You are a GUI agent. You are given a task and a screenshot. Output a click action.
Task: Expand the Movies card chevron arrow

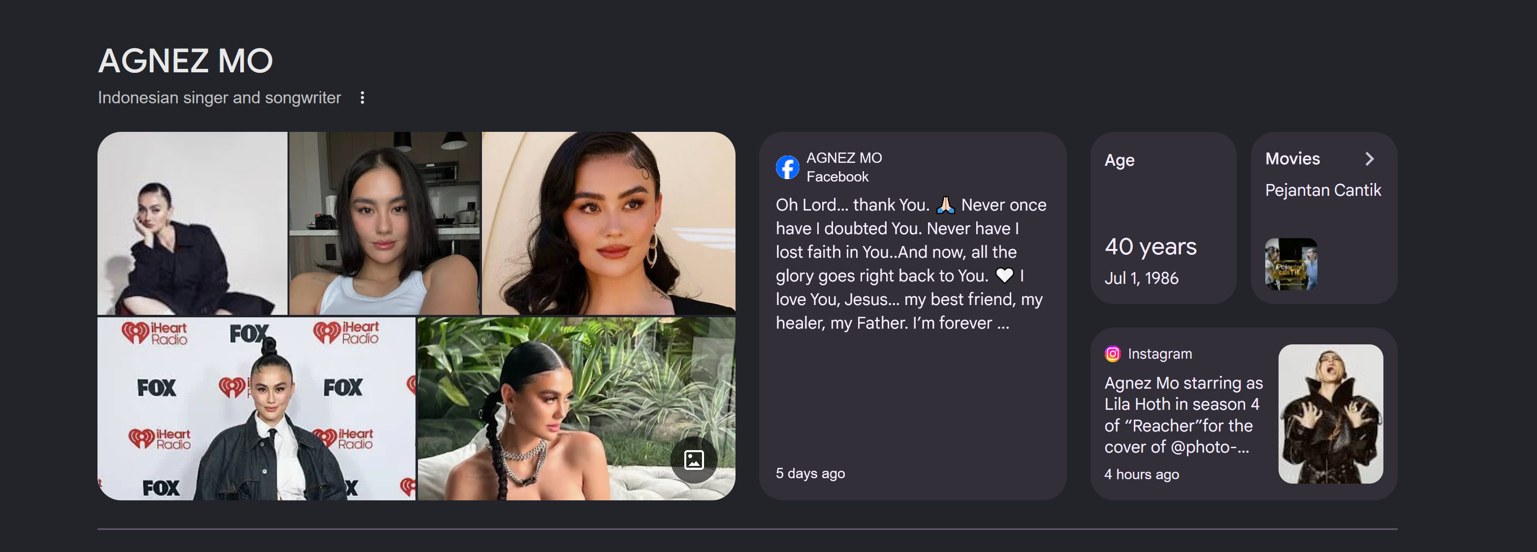pos(1369,158)
